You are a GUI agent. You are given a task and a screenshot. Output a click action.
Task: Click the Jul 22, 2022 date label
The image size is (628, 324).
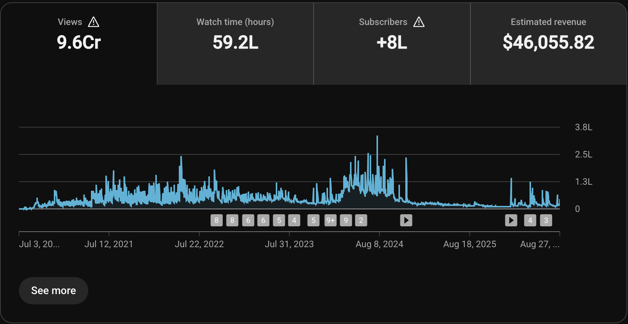(199, 244)
